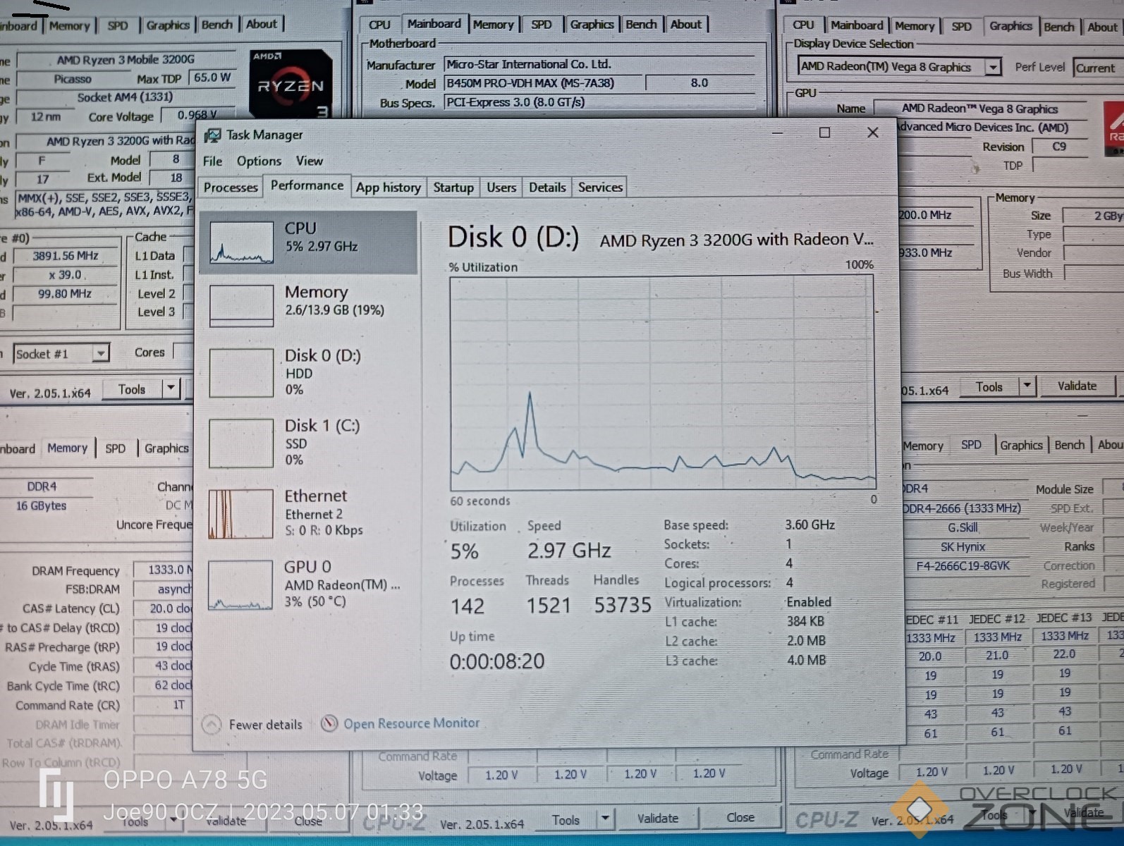Screen dimensions: 1124x846
Task: Open the Options menu in Task Manager
Action: 259,161
